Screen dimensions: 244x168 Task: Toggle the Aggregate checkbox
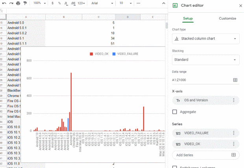pyautogui.click(x=175, y=112)
